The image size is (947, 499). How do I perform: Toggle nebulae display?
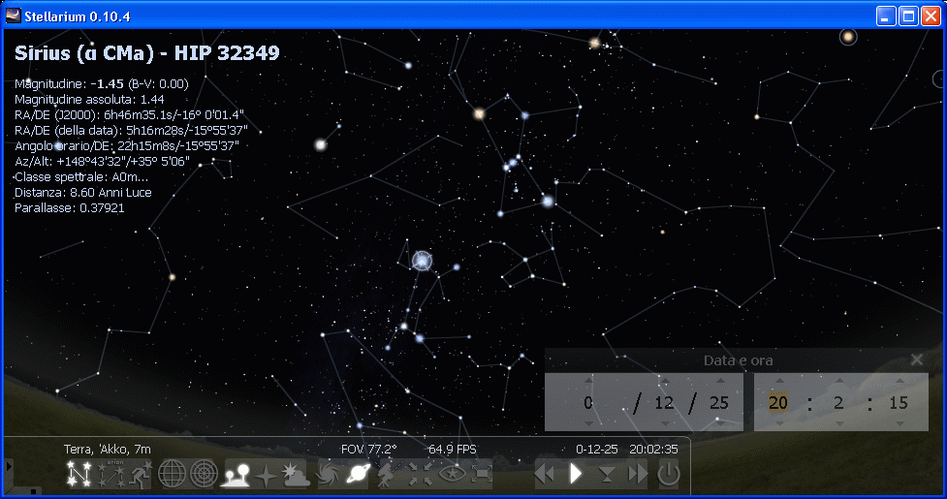tap(329, 474)
